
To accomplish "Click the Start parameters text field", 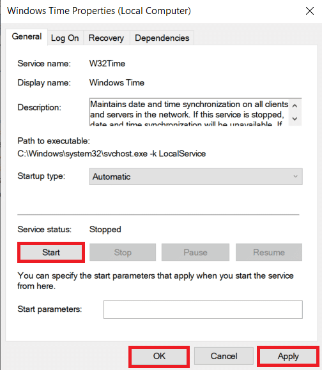I will [x=203, y=309].
